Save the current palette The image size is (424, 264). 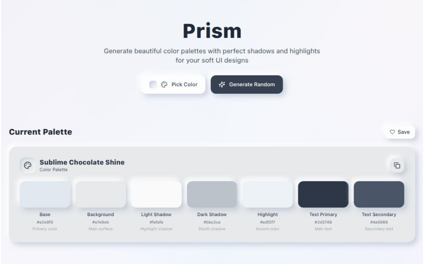coord(399,132)
